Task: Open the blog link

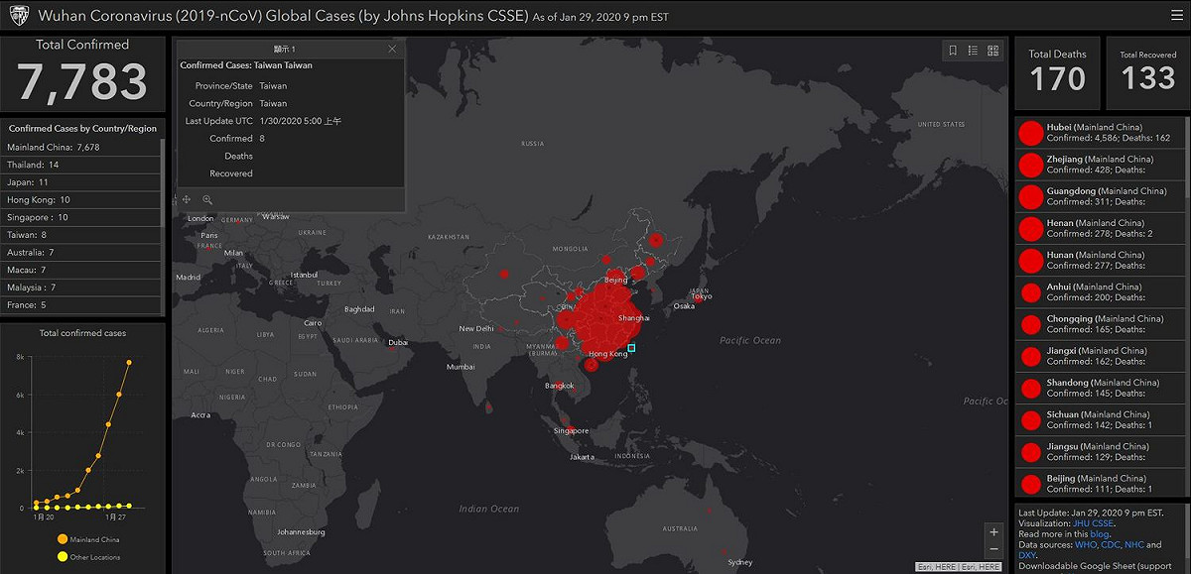Action: (1099, 534)
